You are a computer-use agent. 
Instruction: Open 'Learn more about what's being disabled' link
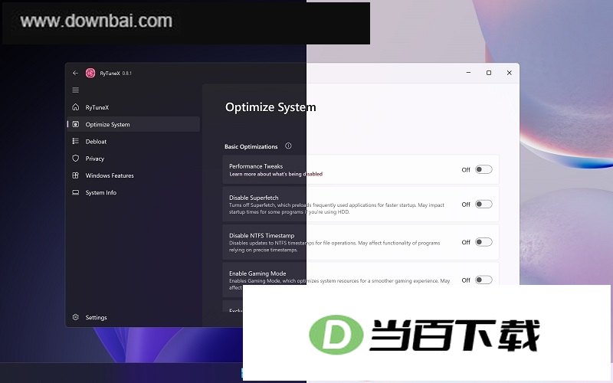(276, 174)
